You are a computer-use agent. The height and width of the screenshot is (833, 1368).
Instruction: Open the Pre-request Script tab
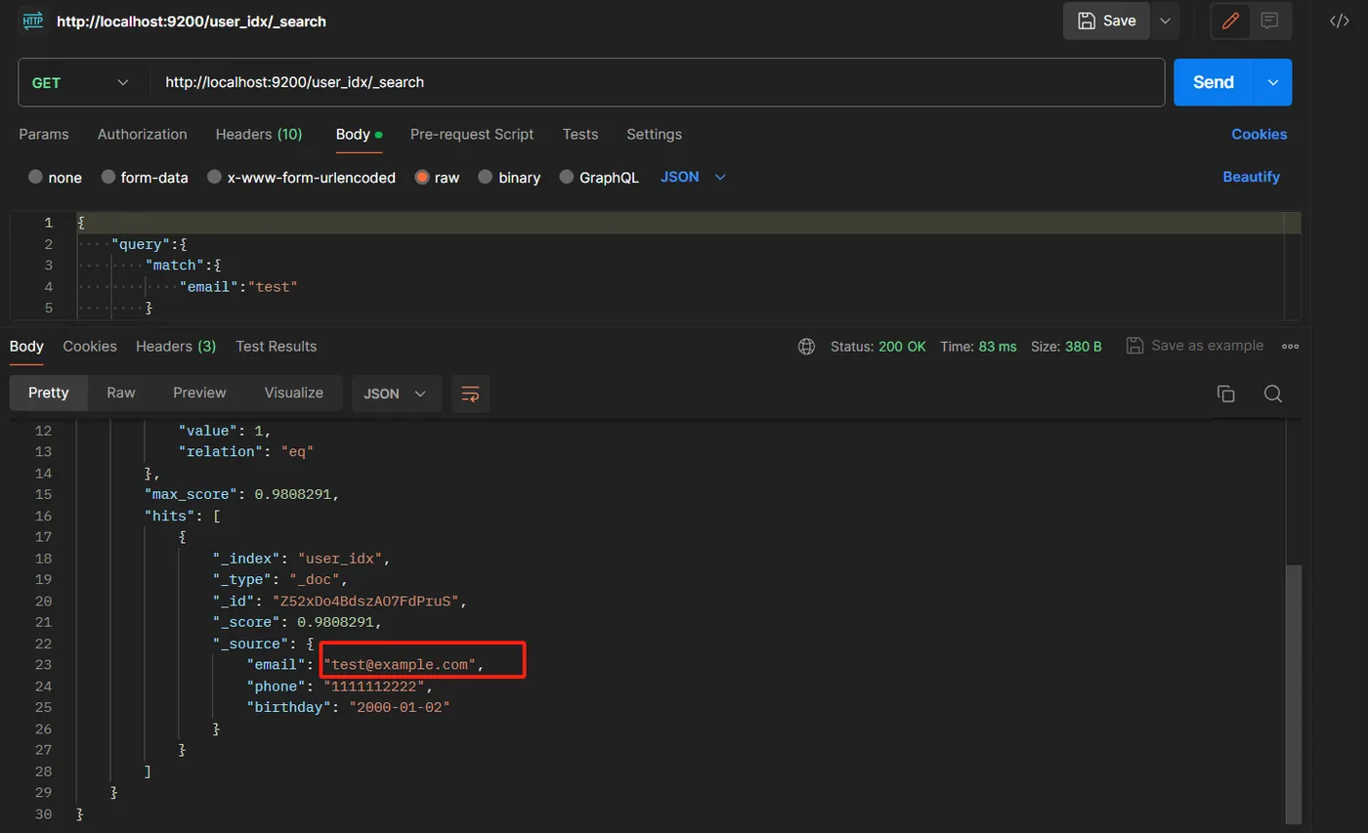coord(472,134)
